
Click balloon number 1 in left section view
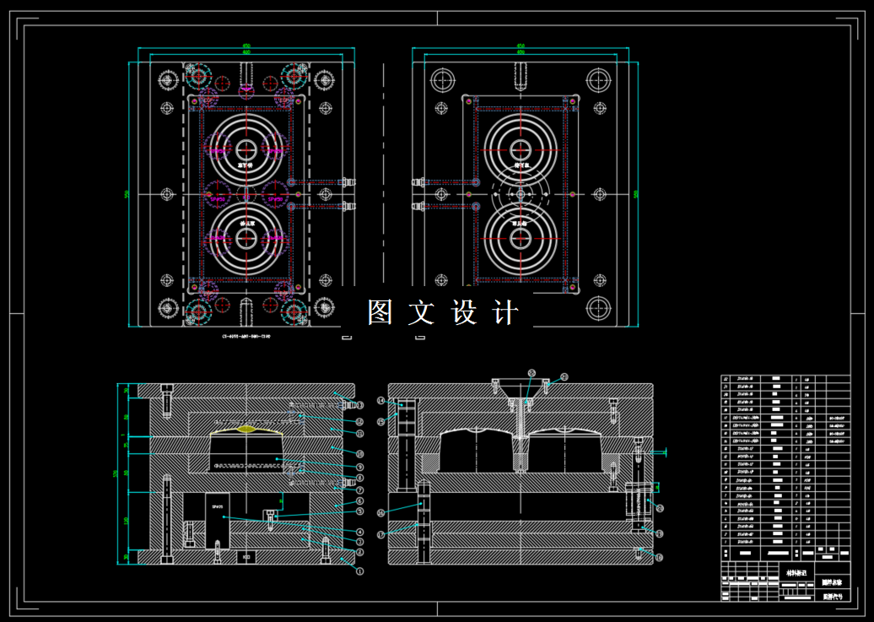click(360, 571)
